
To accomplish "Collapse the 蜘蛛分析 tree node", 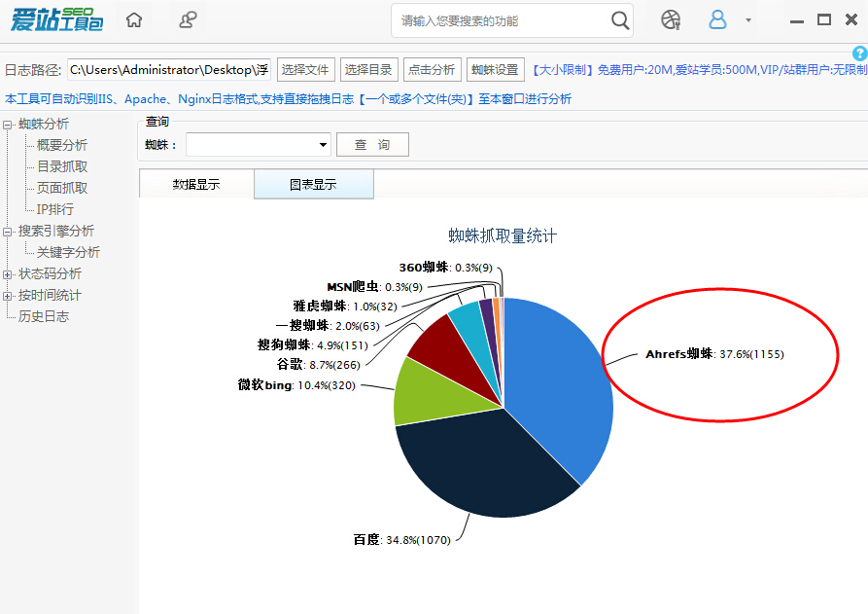I will [7, 125].
